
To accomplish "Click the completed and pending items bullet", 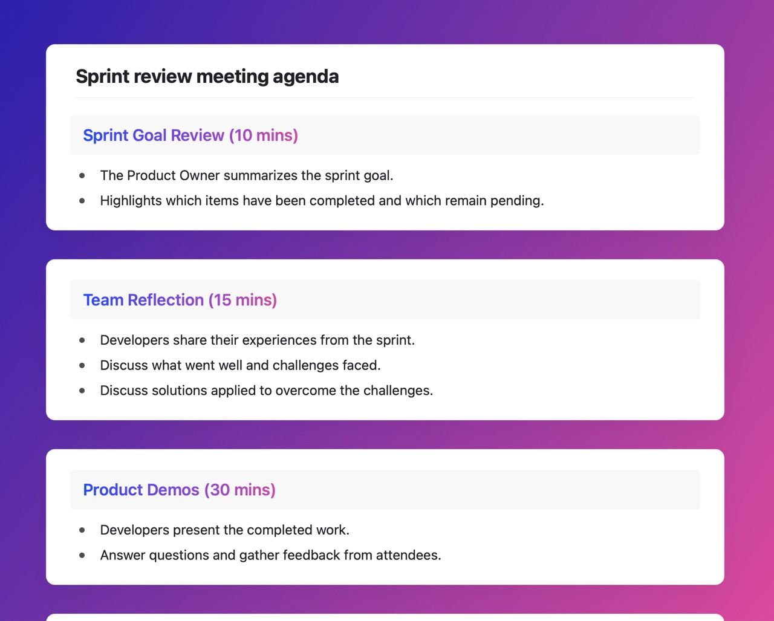I will (x=322, y=200).
